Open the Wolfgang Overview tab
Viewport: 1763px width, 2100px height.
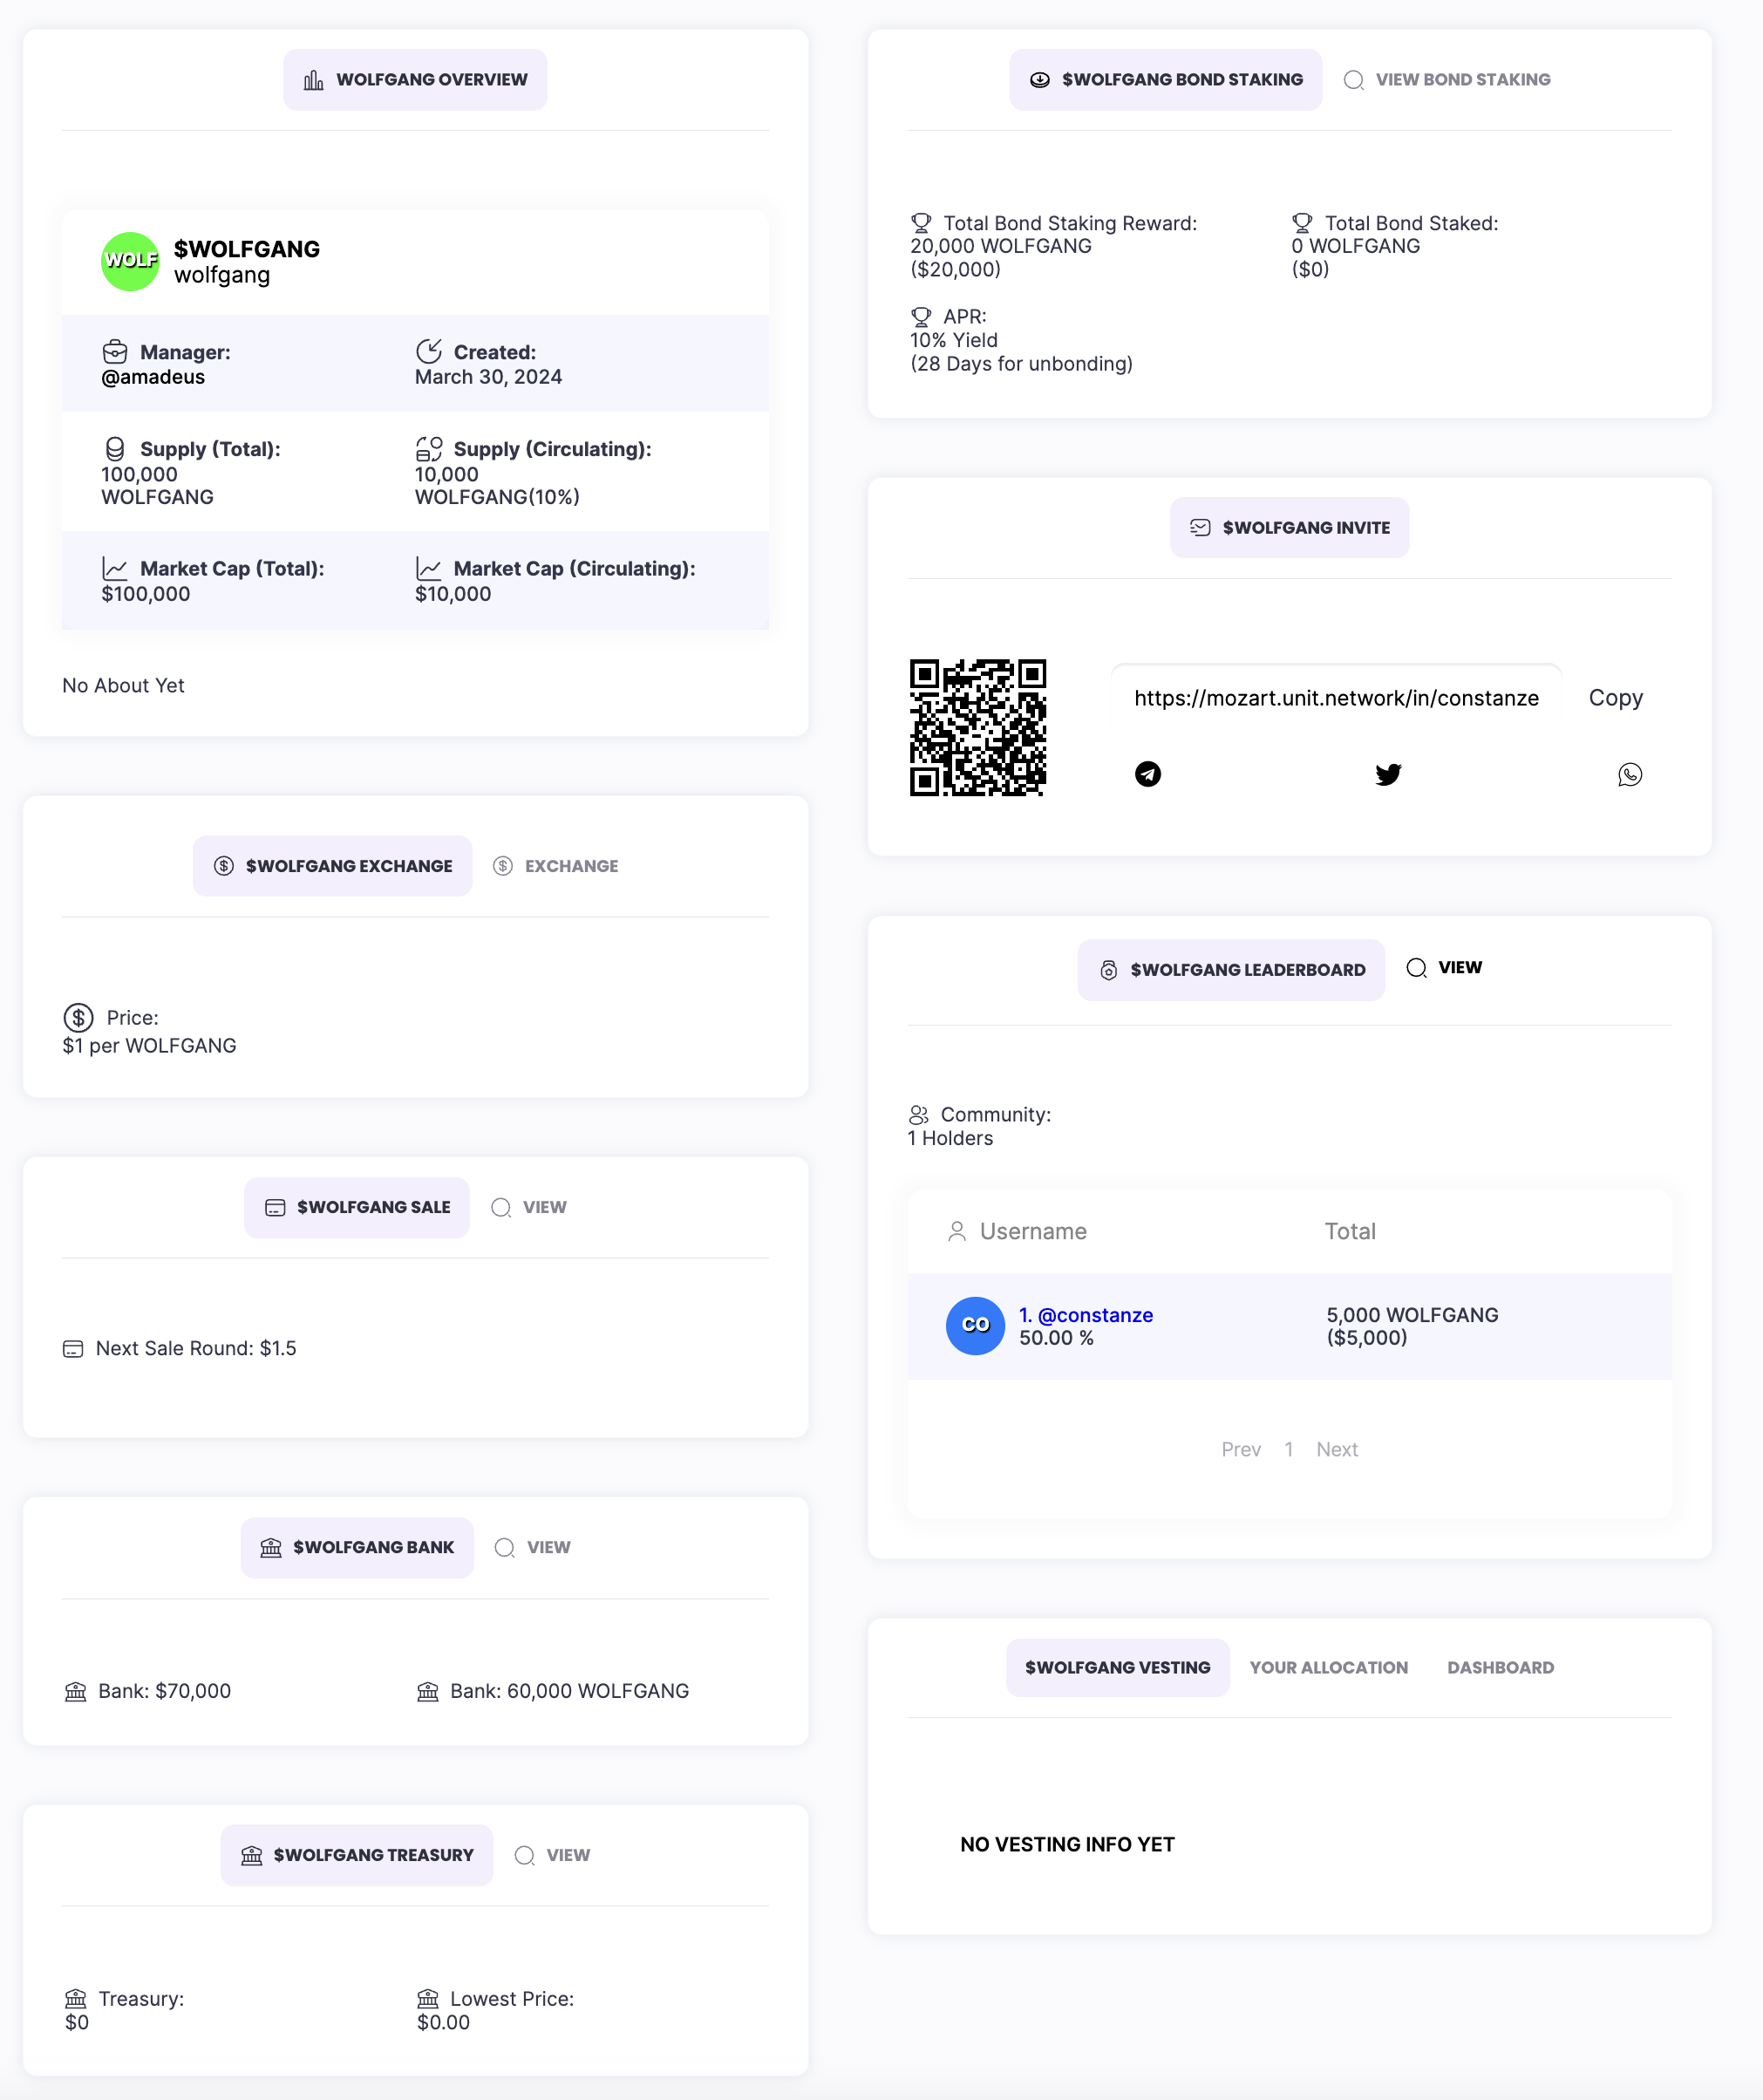415,80
